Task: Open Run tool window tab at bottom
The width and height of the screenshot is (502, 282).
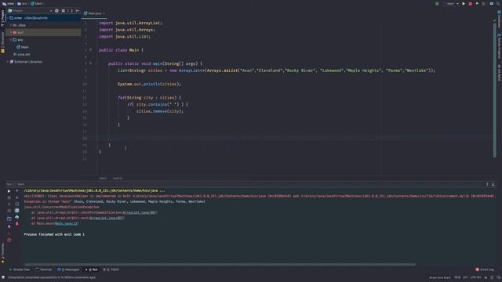Action: 92,269
